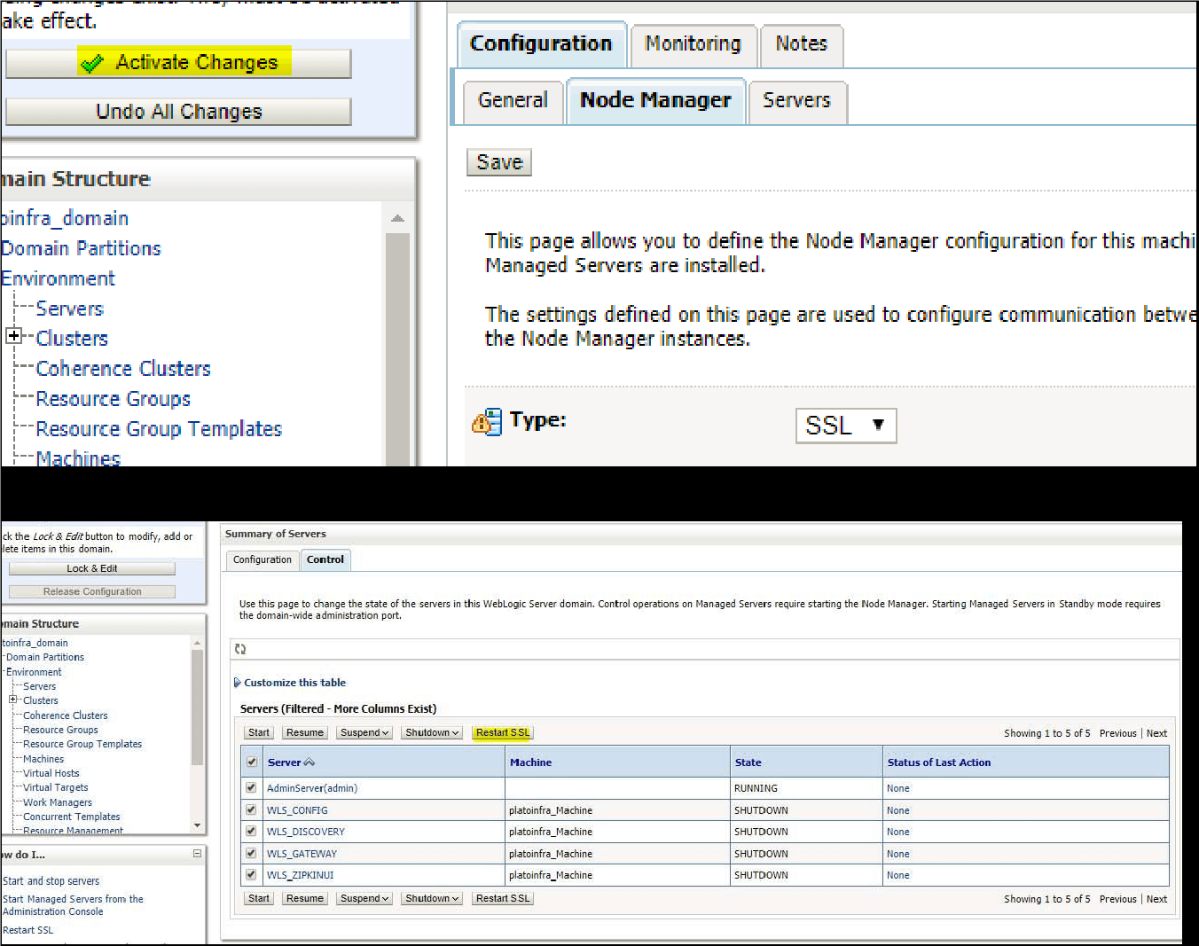Open Domain Partitions in the larger tree
1199x946 pixels.
pyautogui.click(x=81, y=248)
